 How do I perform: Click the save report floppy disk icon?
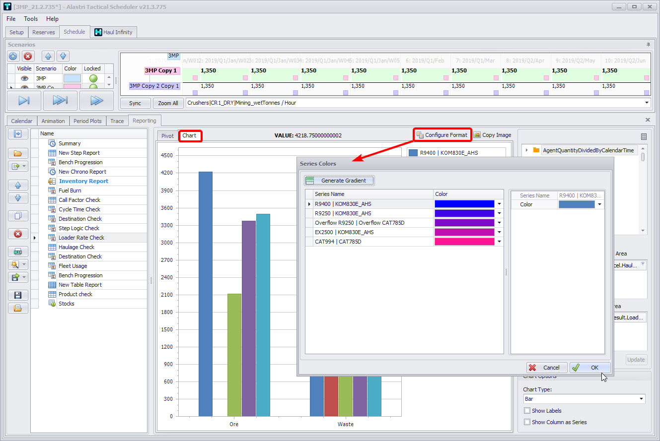coord(18,295)
